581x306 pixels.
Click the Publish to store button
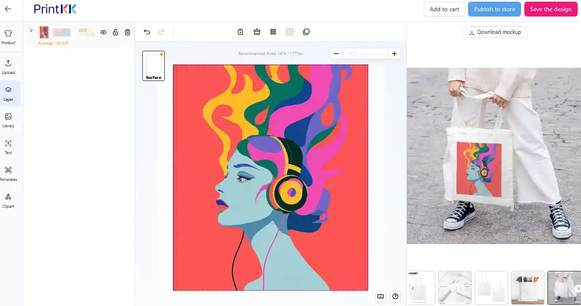point(494,9)
